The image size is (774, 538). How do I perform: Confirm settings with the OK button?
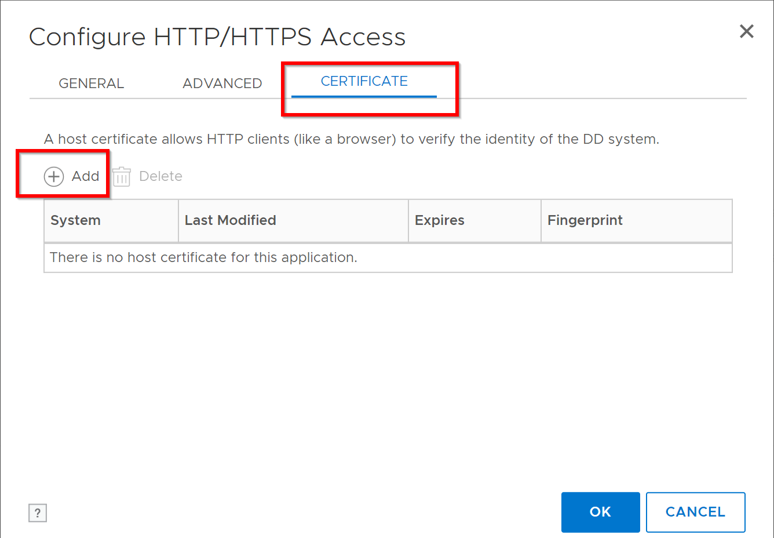600,512
